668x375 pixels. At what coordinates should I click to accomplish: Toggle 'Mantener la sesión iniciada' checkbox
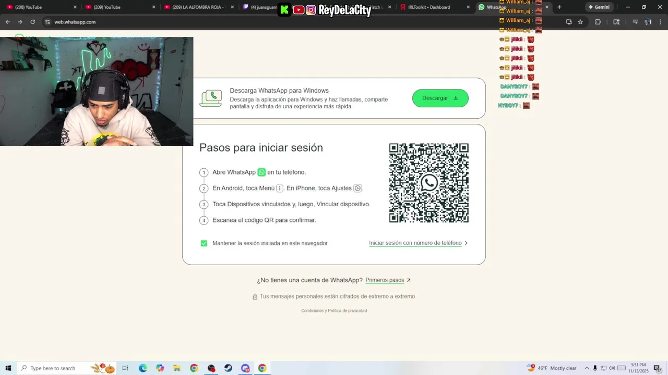pos(204,243)
